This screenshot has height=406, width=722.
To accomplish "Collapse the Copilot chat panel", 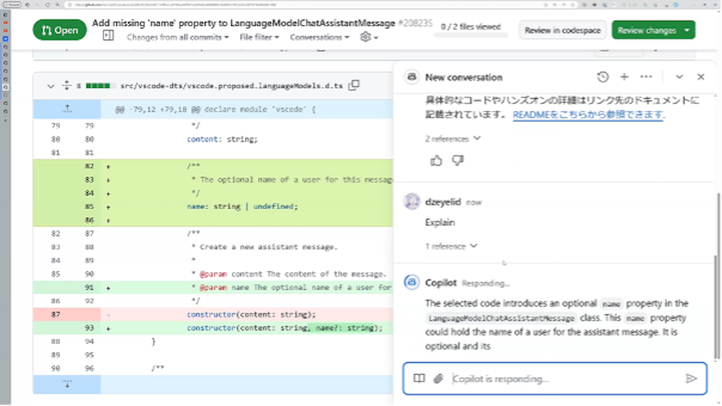I will 679,77.
